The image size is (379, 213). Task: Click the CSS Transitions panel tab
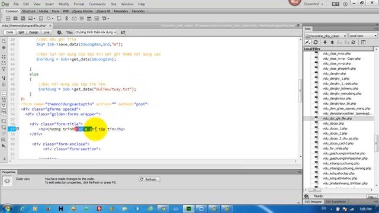336,202
